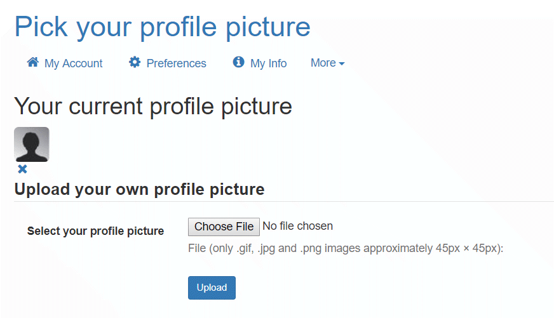This screenshot has width=554, height=318.
Task: Click the Choose File button
Action: [x=224, y=227]
